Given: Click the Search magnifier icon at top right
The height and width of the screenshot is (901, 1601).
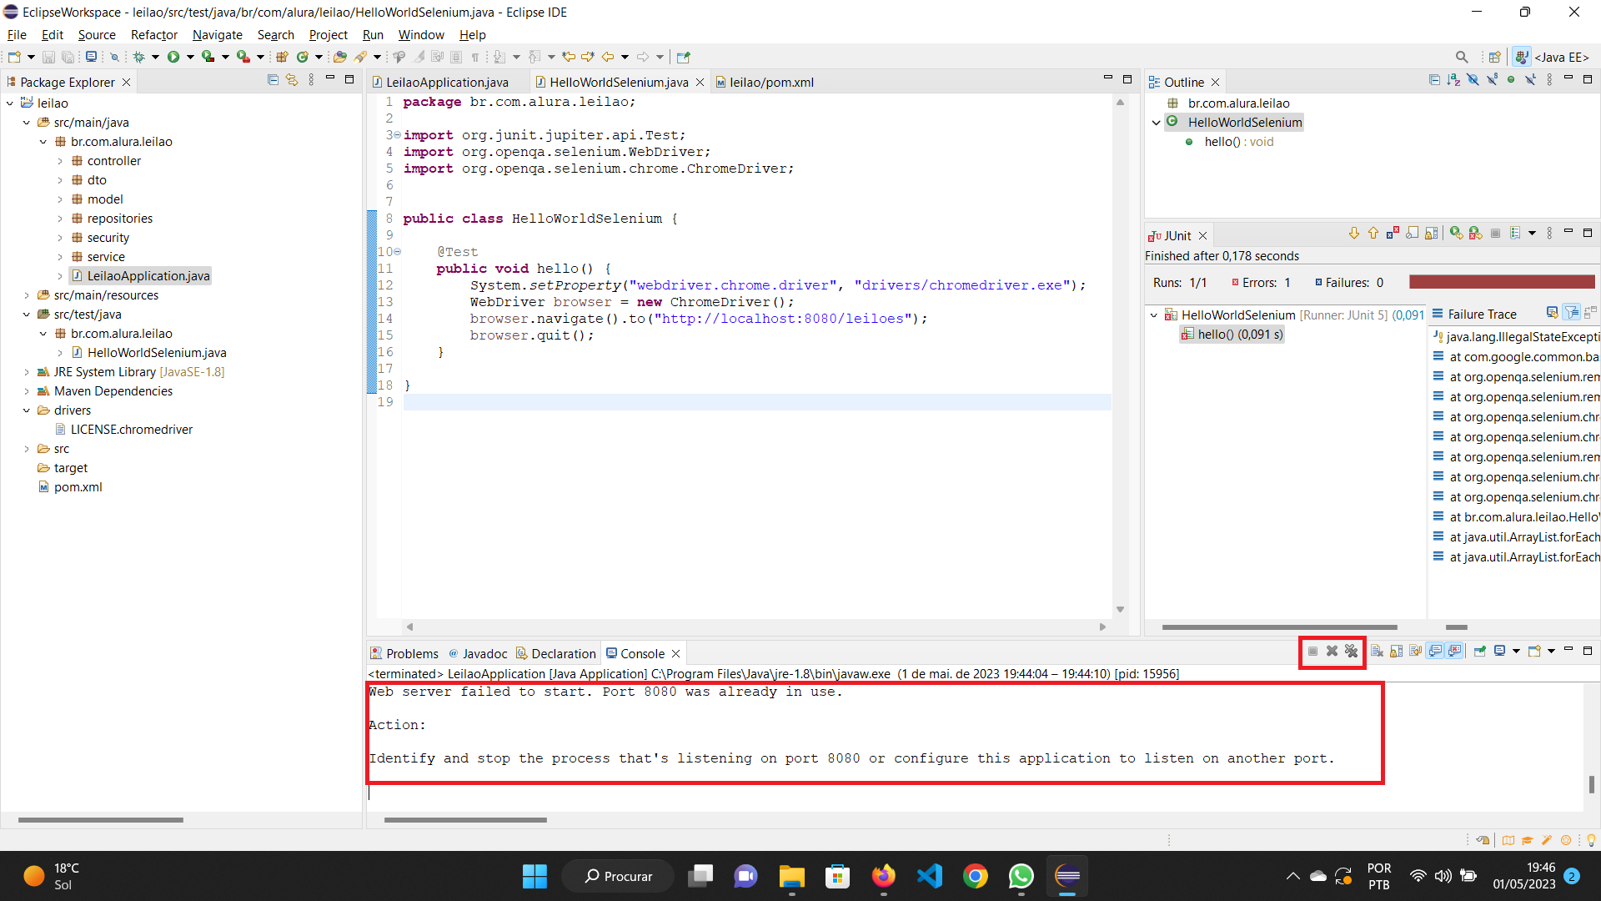Looking at the screenshot, I should (1462, 57).
